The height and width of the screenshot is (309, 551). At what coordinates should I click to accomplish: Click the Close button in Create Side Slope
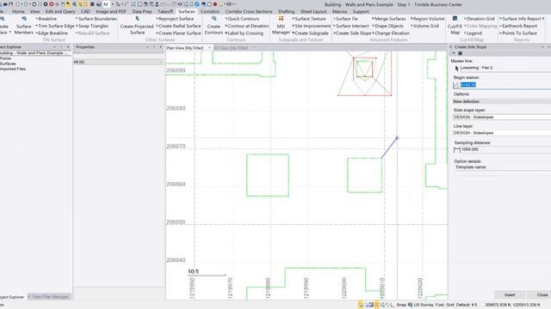click(542, 294)
